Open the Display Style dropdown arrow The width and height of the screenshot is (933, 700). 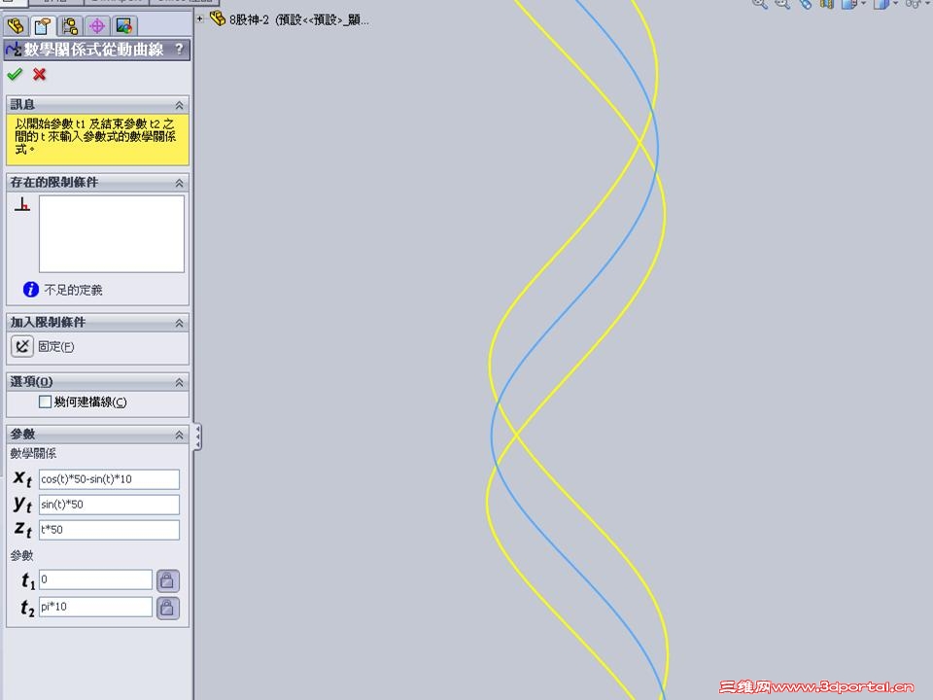(895, 4)
